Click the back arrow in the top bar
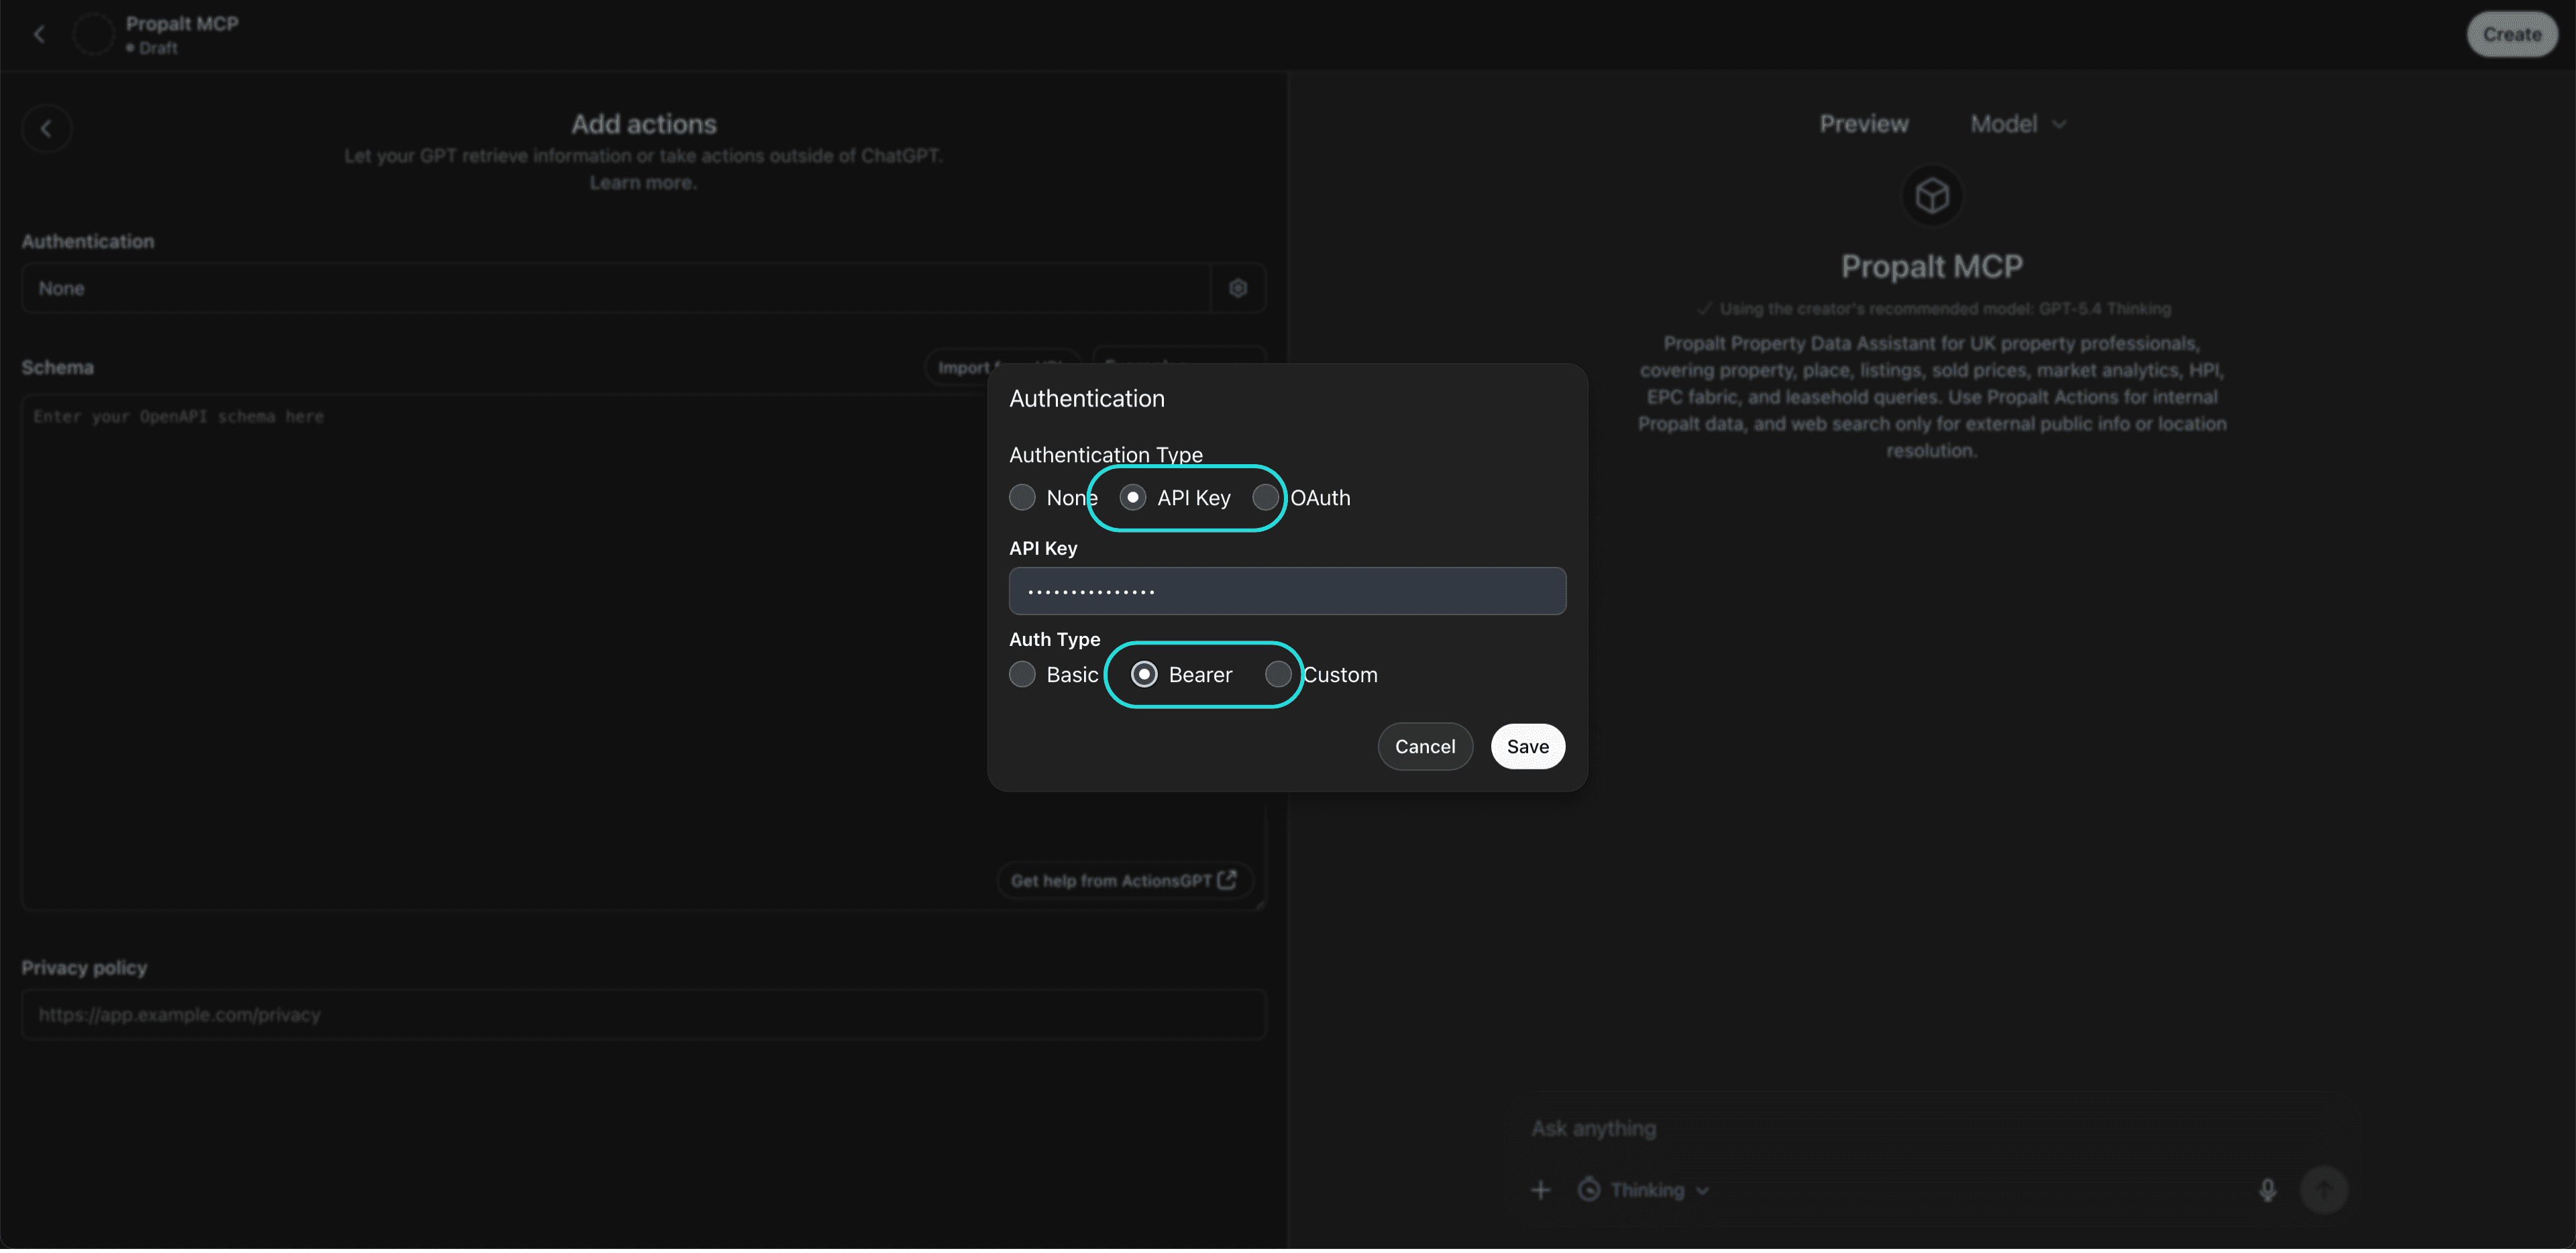 click(40, 33)
